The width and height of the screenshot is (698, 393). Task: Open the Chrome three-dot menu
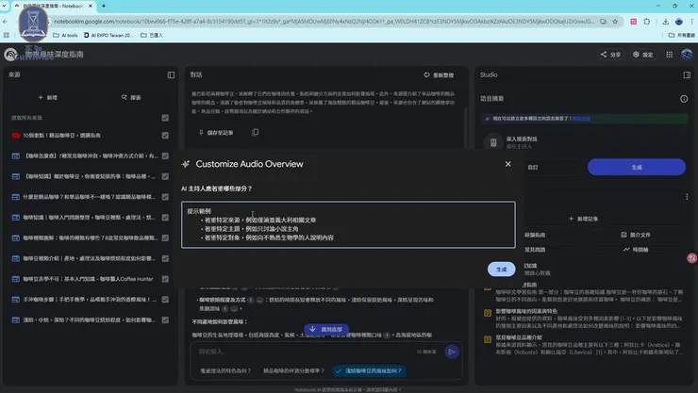click(691, 22)
